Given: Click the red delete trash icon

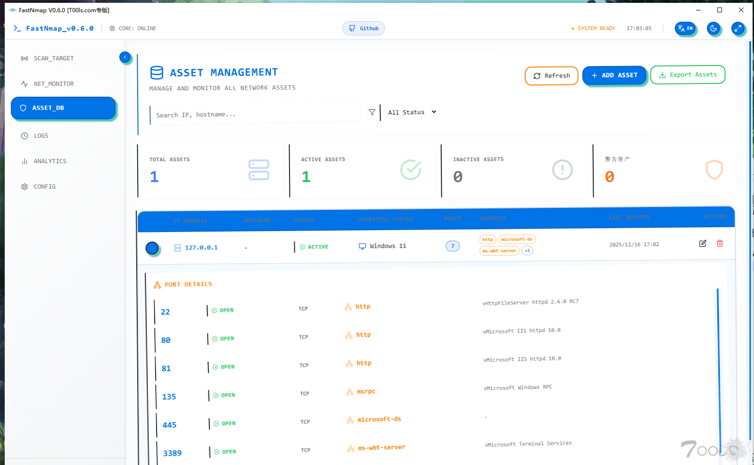Looking at the screenshot, I should coord(720,243).
